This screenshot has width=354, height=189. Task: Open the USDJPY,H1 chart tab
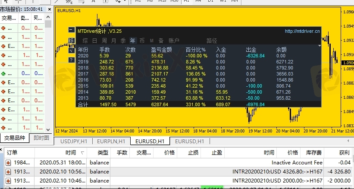(x=74, y=142)
